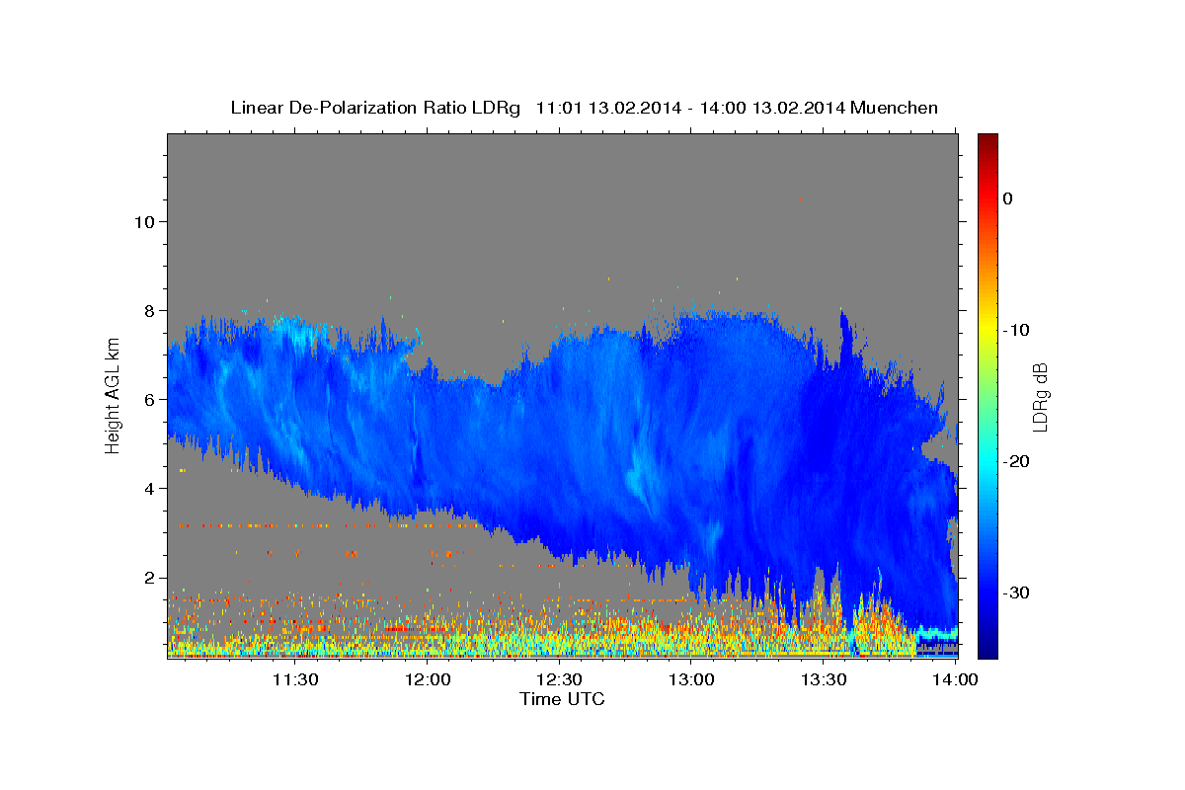
Task: Click the 0 dB colorbar tick label
Action: click(x=1008, y=198)
